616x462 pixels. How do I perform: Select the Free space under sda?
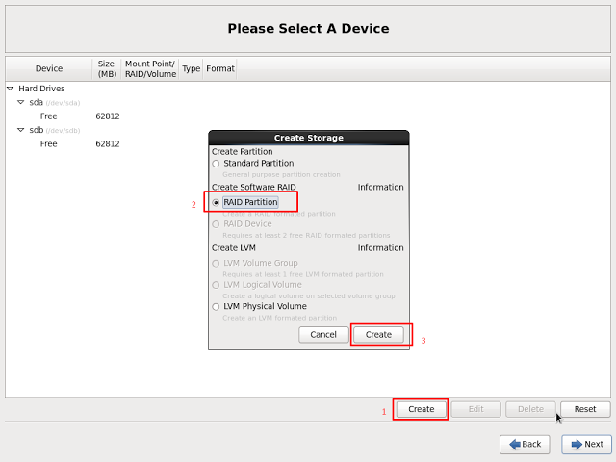click(x=48, y=116)
